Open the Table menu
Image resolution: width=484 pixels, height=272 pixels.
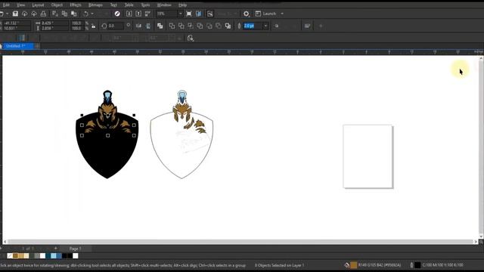[x=129, y=5]
